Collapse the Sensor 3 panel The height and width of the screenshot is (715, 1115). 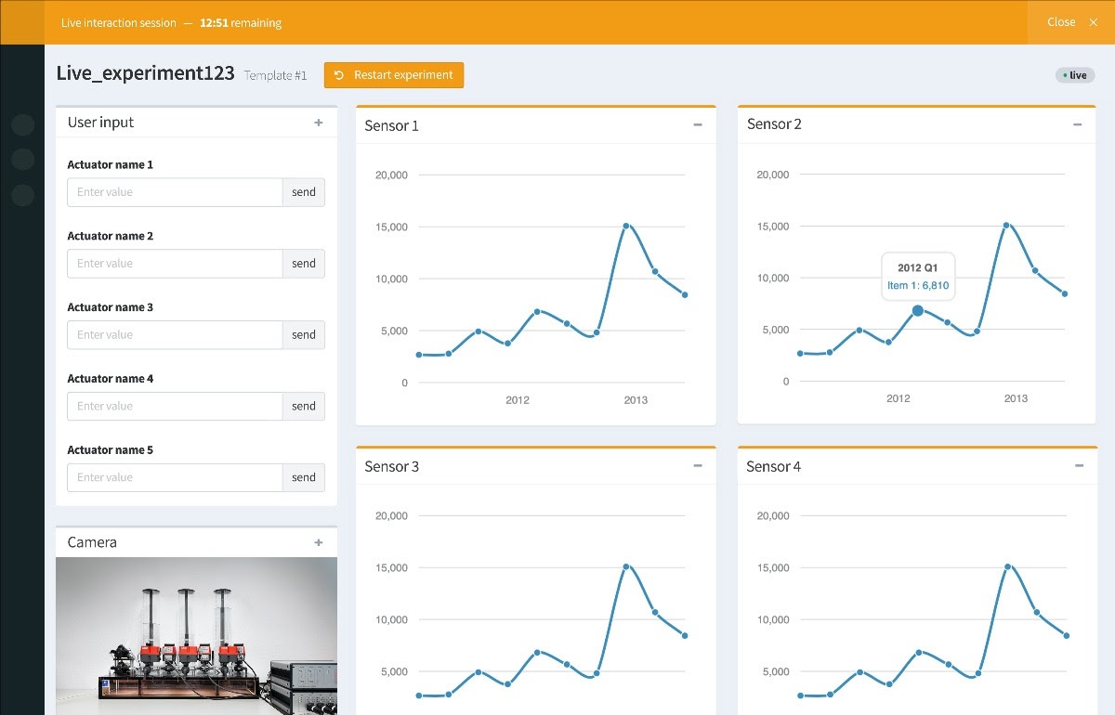[x=698, y=466]
